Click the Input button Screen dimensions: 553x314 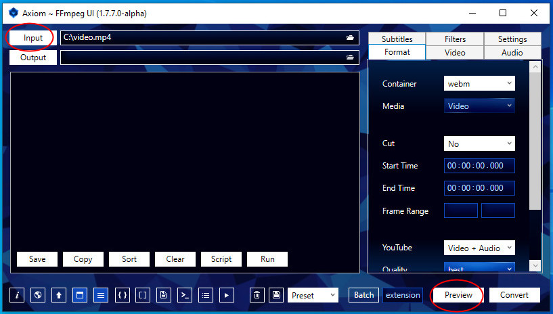(32, 38)
